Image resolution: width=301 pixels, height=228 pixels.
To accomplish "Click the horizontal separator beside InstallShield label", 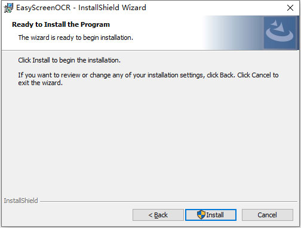I will pyautogui.click(x=168, y=202).
